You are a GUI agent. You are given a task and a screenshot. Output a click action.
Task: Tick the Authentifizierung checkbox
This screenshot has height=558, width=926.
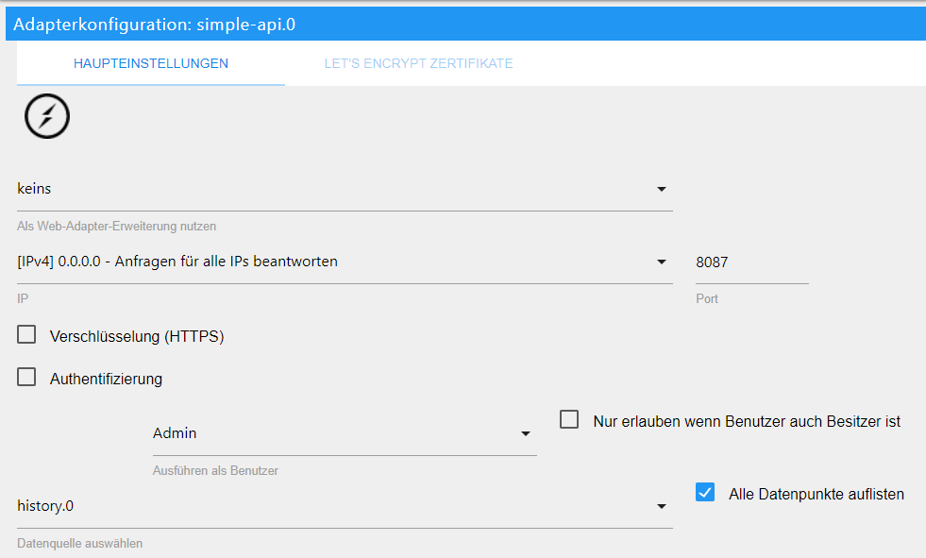(x=26, y=378)
